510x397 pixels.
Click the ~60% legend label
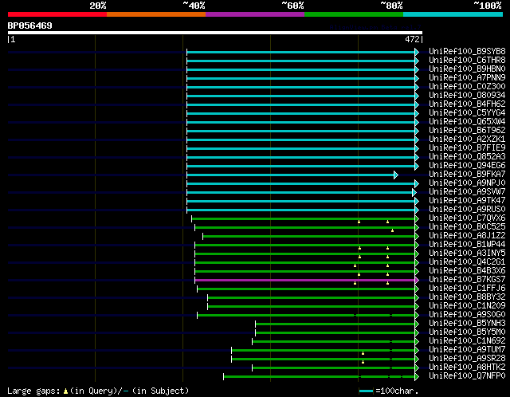pyautogui.click(x=292, y=6)
